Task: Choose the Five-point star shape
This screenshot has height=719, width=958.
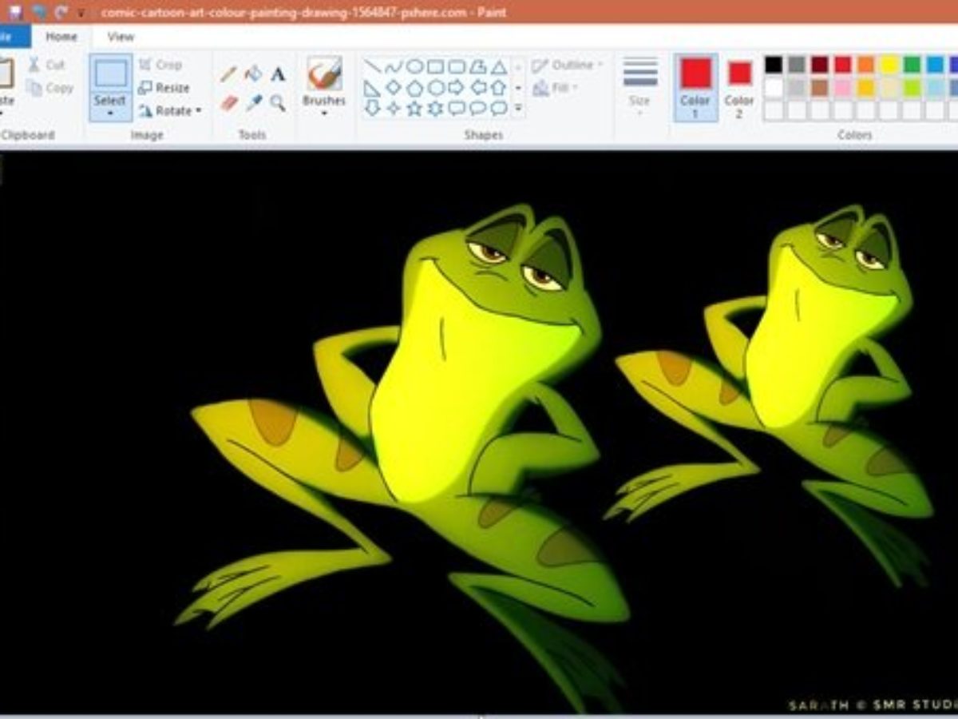Action: point(414,108)
